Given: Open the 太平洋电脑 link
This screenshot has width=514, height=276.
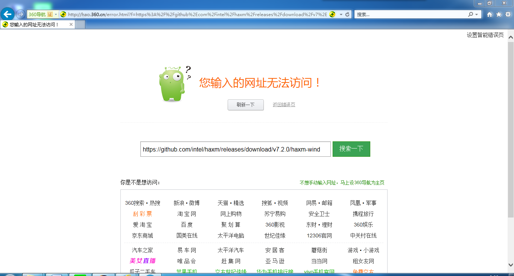Looking at the screenshot, I should (231, 235).
